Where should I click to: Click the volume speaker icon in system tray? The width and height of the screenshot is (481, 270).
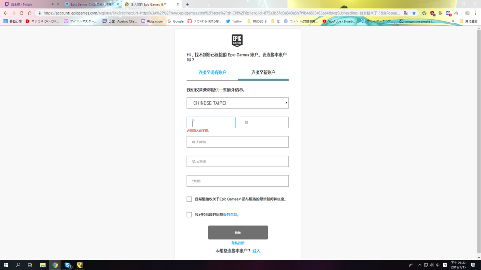432,265
